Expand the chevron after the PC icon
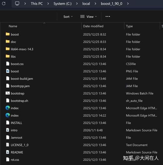The width and height of the screenshot is (163, 165). [x=25, y=4]
